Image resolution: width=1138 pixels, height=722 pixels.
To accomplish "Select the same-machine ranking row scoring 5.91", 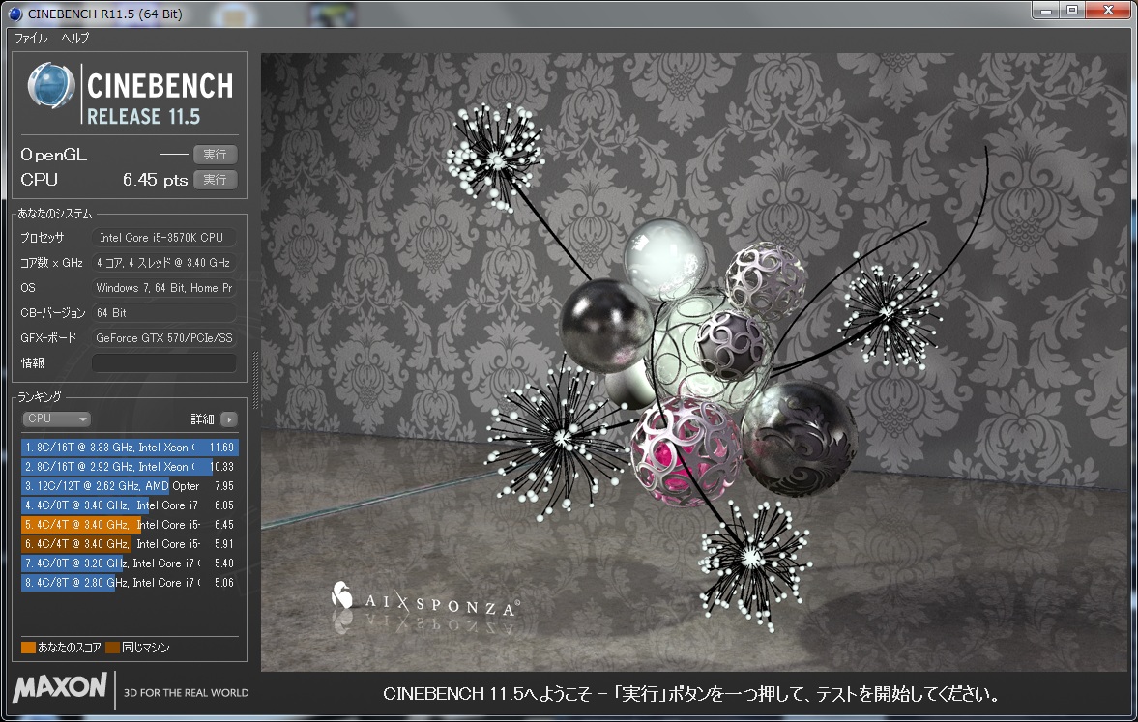I will [130, 544].
